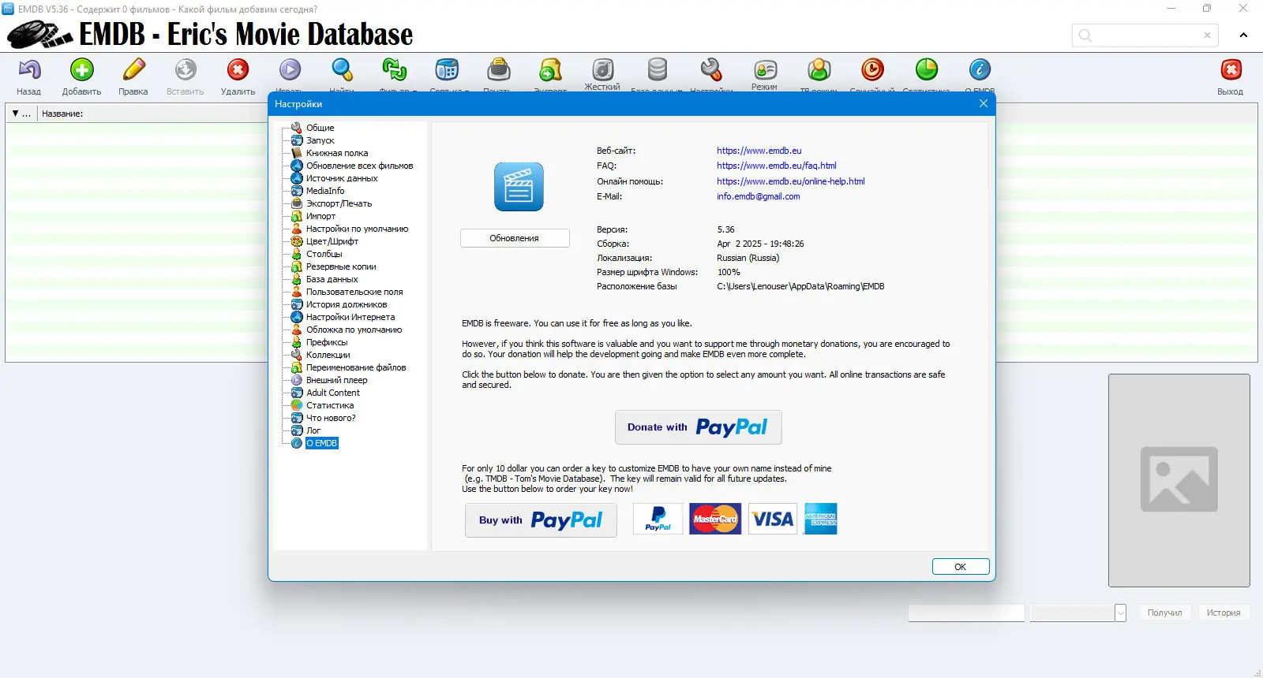Click the Назад (Back) toolbar icon
1263x678 pixels.
[29, 70]
